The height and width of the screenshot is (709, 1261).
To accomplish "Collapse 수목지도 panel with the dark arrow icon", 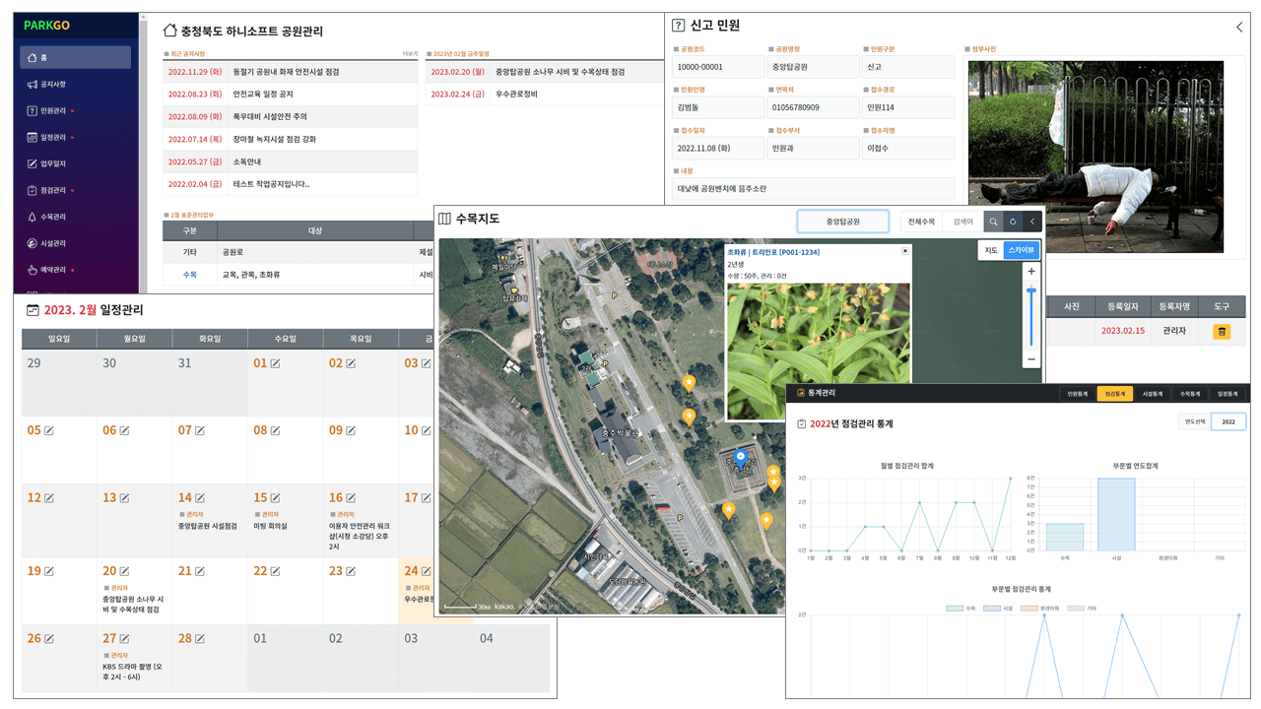I will point(1032,222).
